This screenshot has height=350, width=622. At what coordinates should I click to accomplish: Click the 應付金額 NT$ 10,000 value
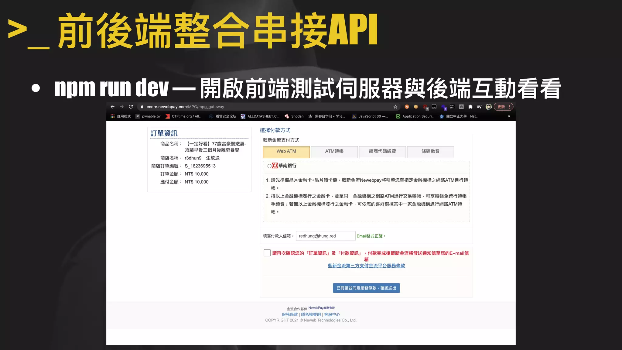click(x=197, y=182)
